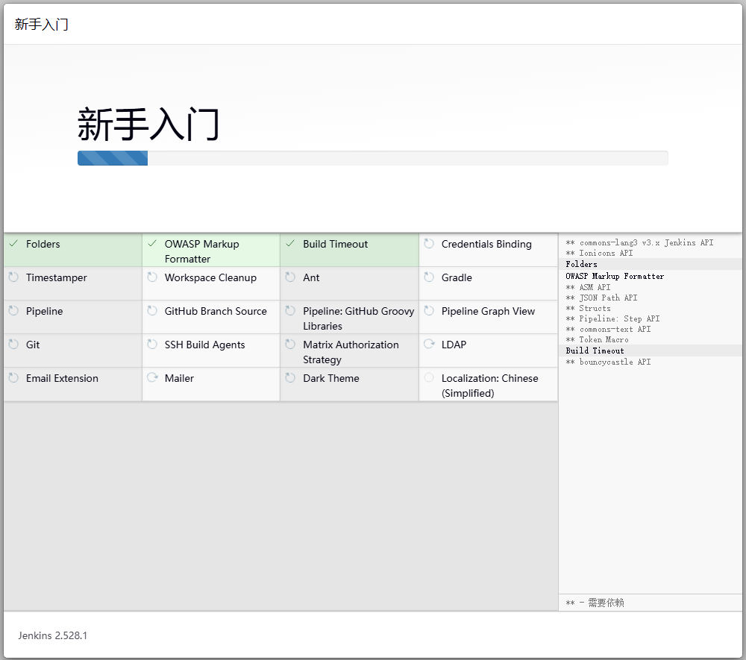Click the checkmark icon next to Folders
746x660 pixels.
(x=13, y=243)
